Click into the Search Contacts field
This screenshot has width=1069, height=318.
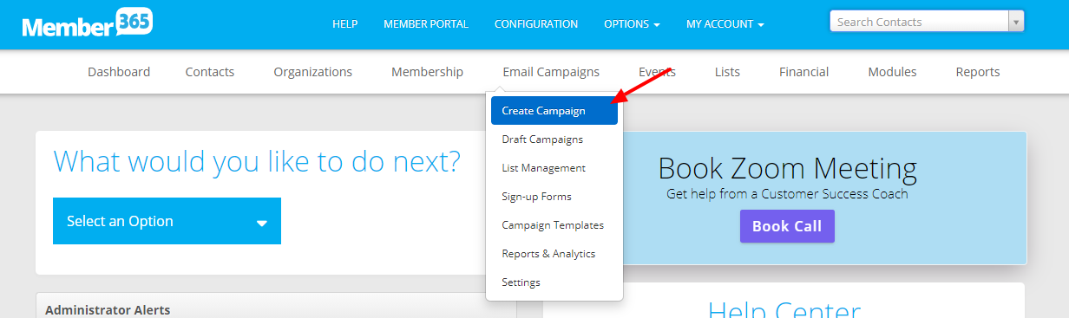pyautogui.click(x=919, y=22)
